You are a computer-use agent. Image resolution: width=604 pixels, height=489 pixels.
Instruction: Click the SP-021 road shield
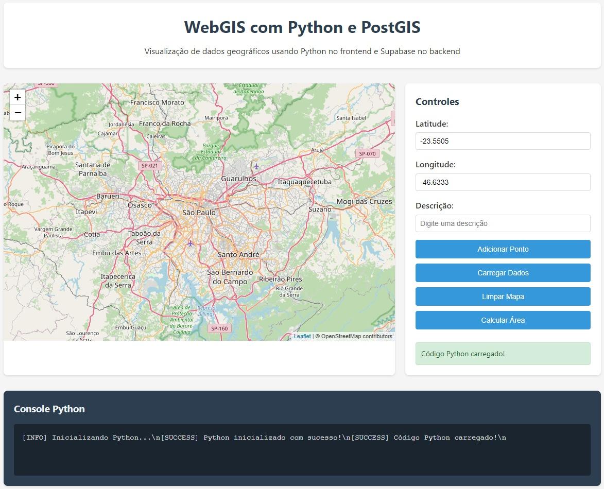(149, 166)
